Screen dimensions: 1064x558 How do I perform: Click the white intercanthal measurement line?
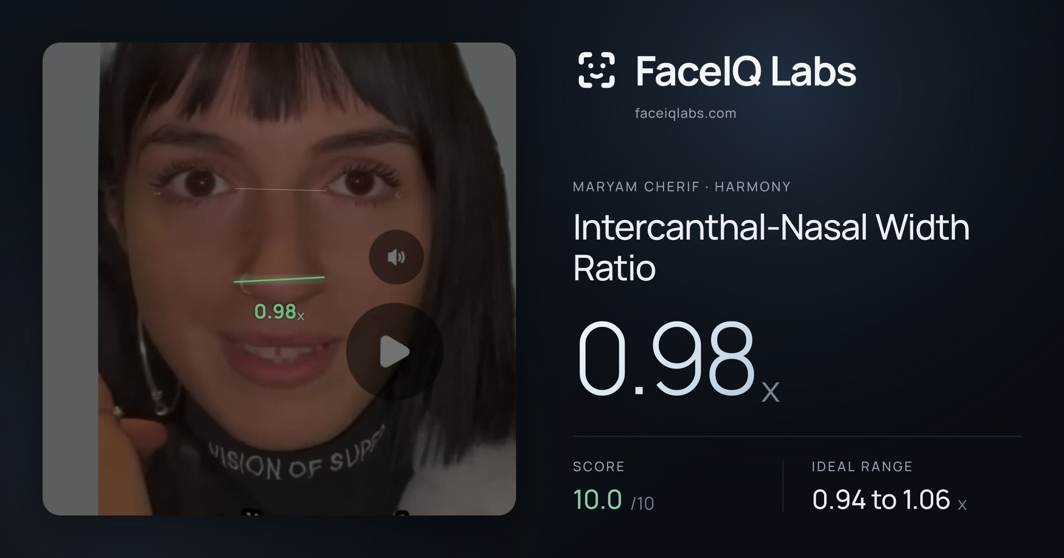pyautogui.click(x=280, y=190)
